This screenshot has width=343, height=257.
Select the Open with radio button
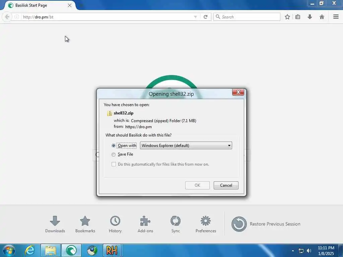pyautogui.click(x=113, y=146)
